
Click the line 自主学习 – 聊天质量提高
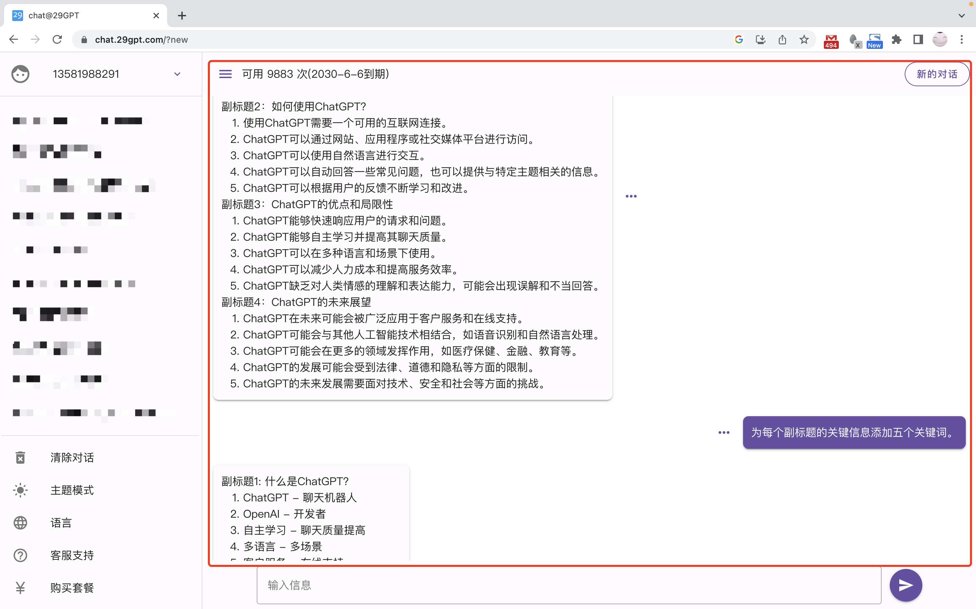coord(305,530)
